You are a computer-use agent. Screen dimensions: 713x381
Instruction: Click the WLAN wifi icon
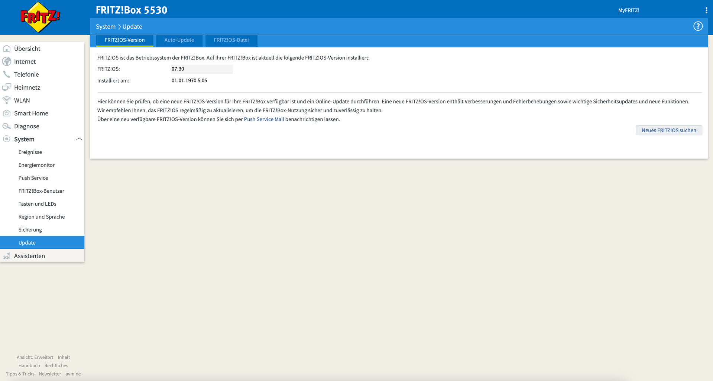[7, 100]
